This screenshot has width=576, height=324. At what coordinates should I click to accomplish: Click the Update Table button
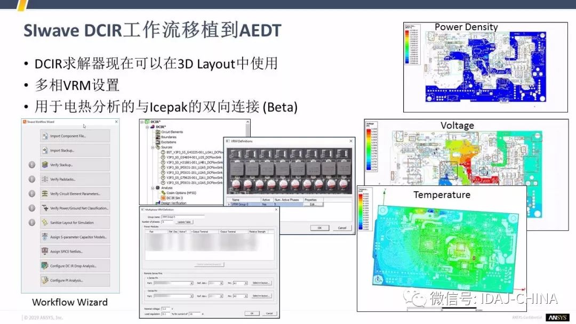184,222
